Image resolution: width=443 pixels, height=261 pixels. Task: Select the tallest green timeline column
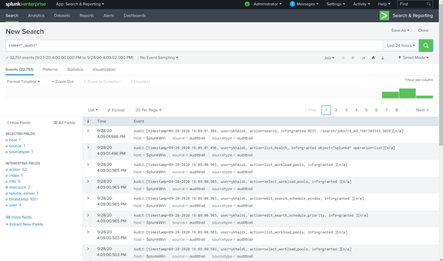pyautogui.click(x=407, y=94)
